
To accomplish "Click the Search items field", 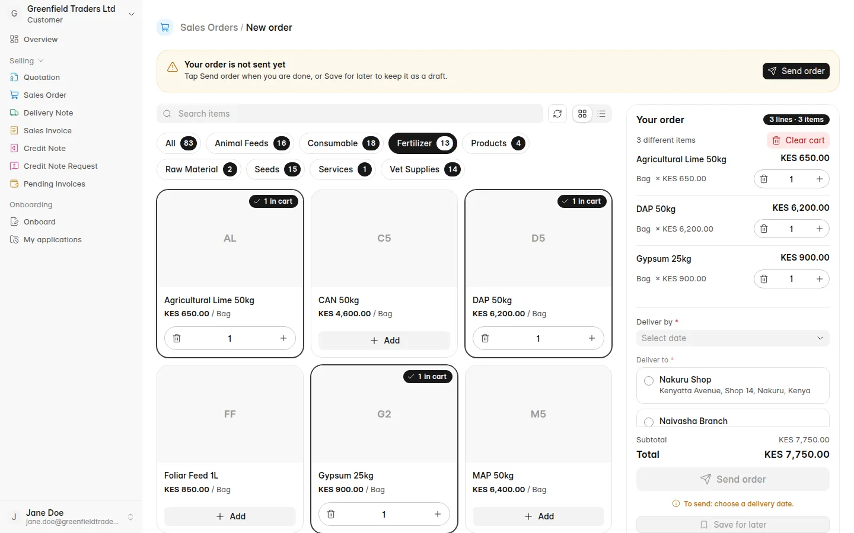I will click(350, 114).
